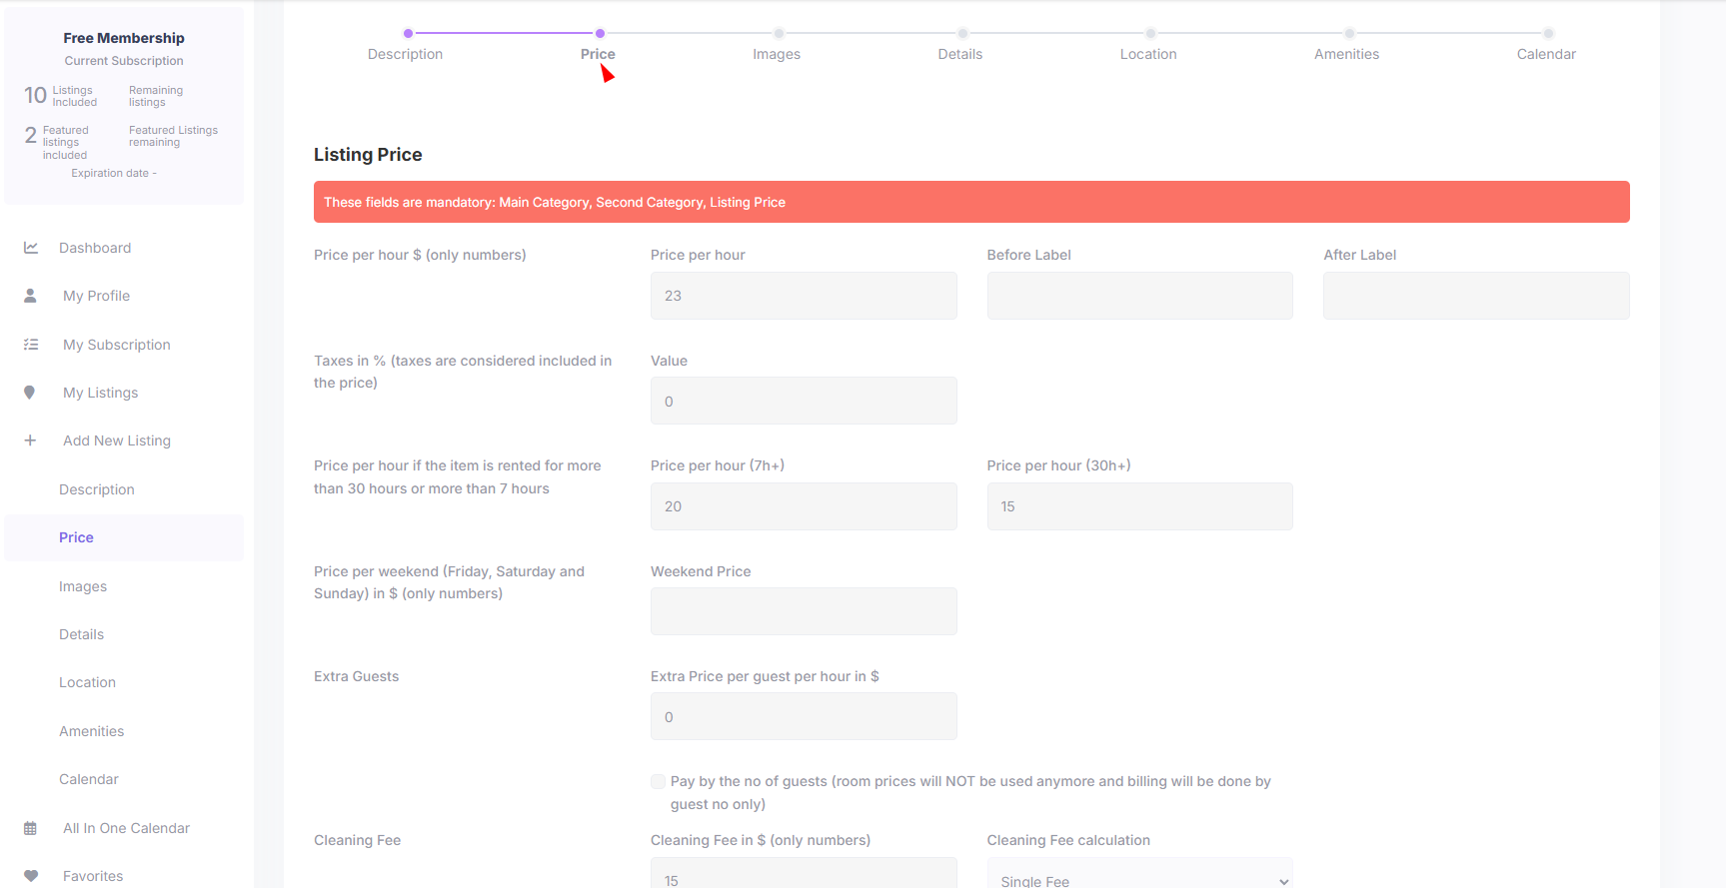This screenshot has height=888, width=1726.
Task: Click the Add New Listing plus icon
Action: click(30, 441)
